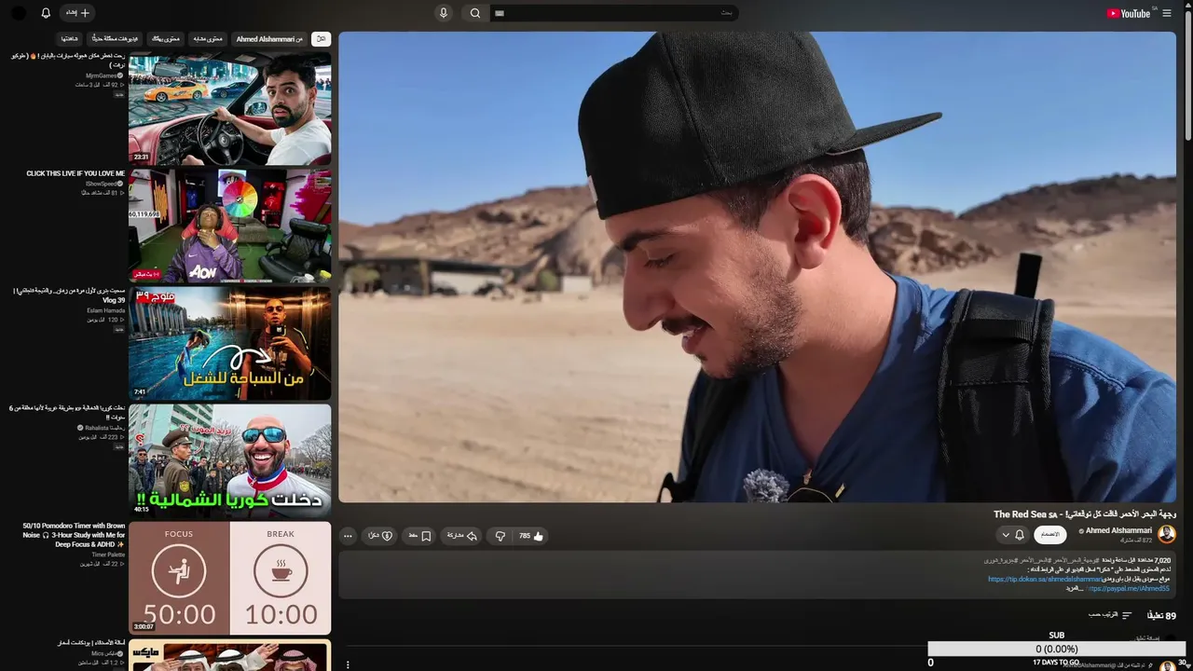1193x671 pixels.
Task: Open on-screen keyboard icon in search box
Action: tap(500, 13)
